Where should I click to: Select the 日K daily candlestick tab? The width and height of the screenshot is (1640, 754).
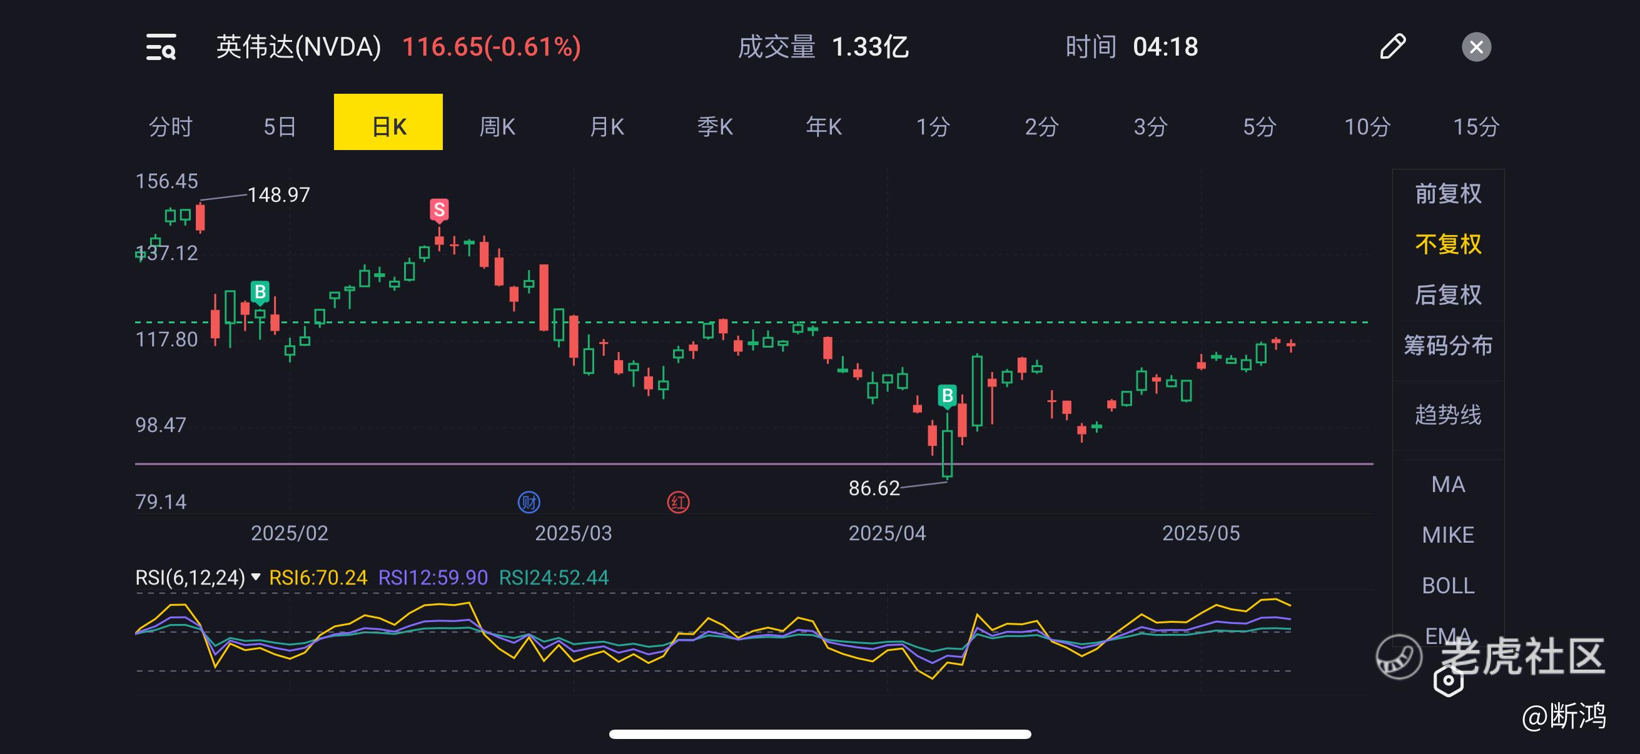tap(388, 122)
